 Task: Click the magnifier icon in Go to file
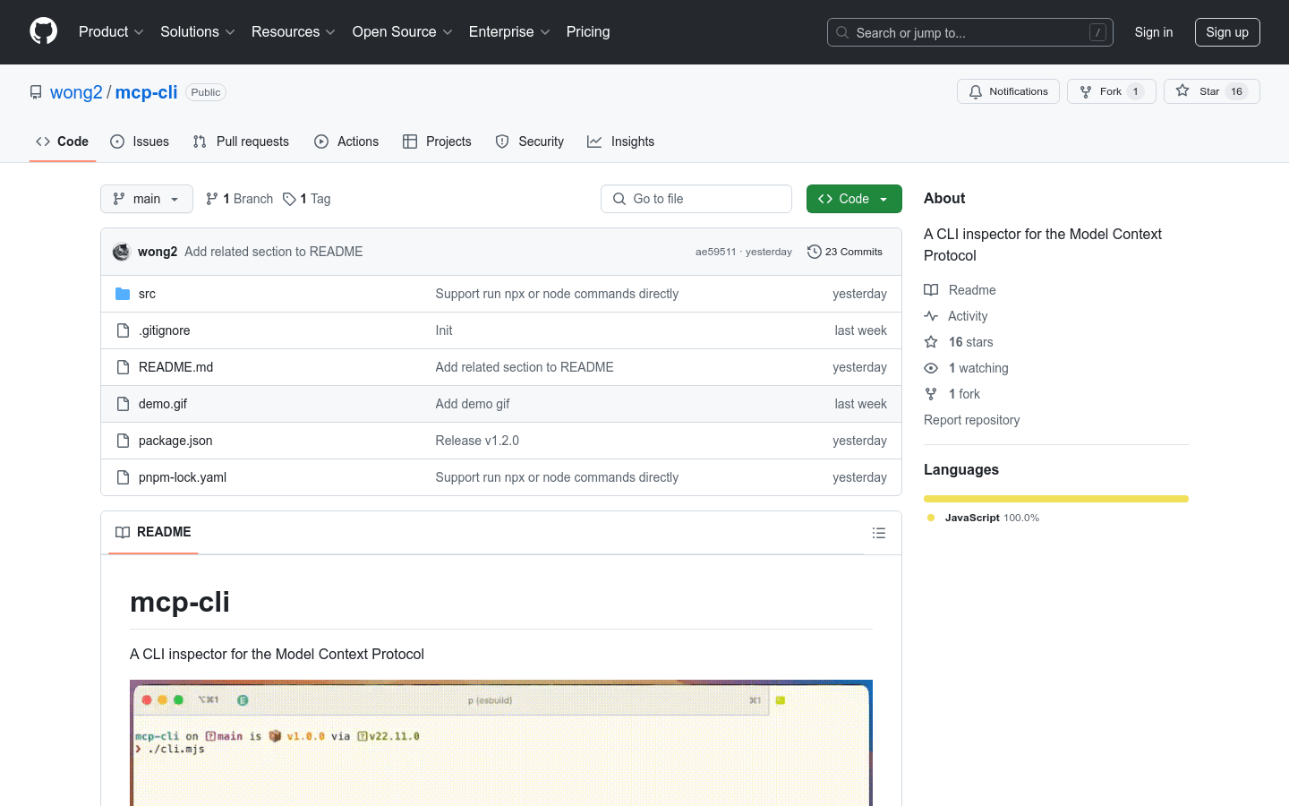pyautogui.click(x=619, y=199)
